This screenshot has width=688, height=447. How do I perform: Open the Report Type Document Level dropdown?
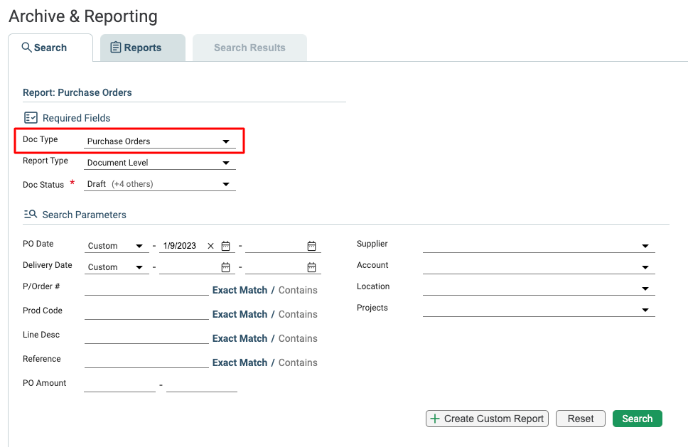click(x=160, y=163)
